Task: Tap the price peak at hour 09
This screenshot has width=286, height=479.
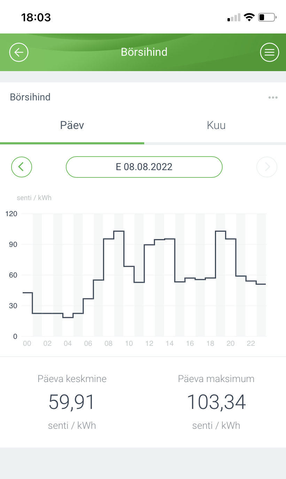Action: tap(119, 231)
